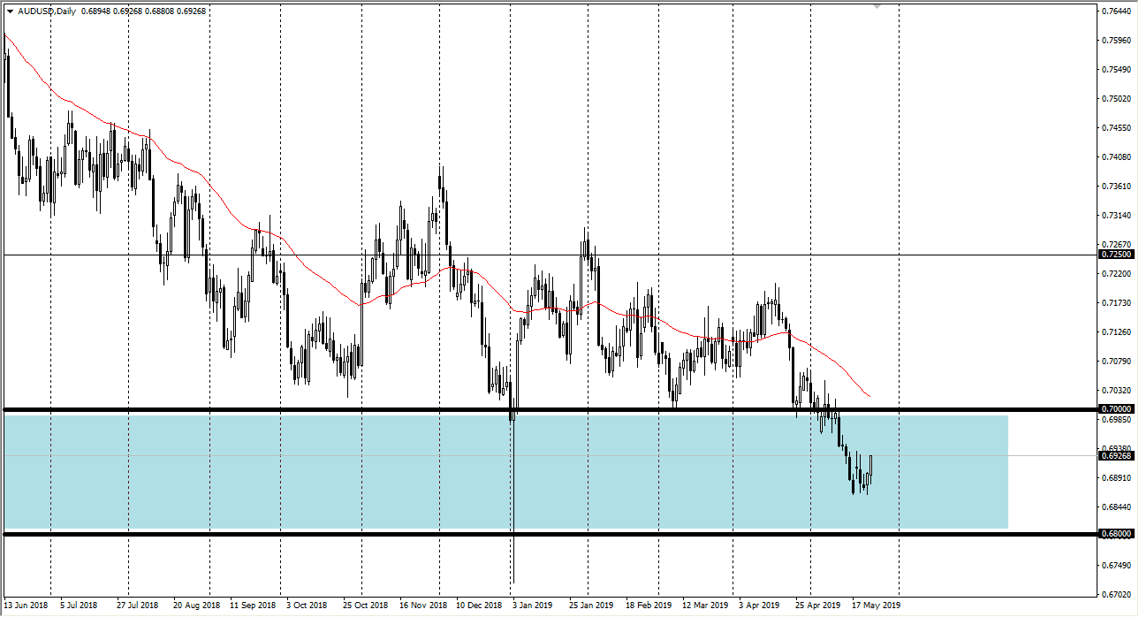Image resolution: width=1139 pixels, height=617 pixels.
Task: Select the most recent candlestick on the chart
Action: click(869, 467)
